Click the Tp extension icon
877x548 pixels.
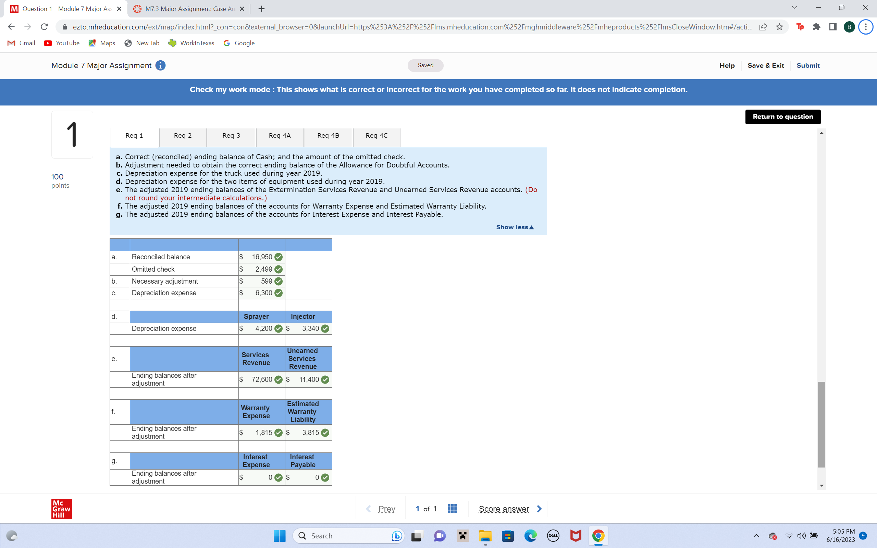click(800, 27)
